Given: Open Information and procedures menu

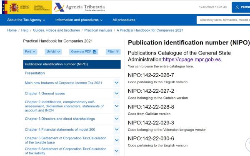Looking at the screenshot, I should point(79,20).
